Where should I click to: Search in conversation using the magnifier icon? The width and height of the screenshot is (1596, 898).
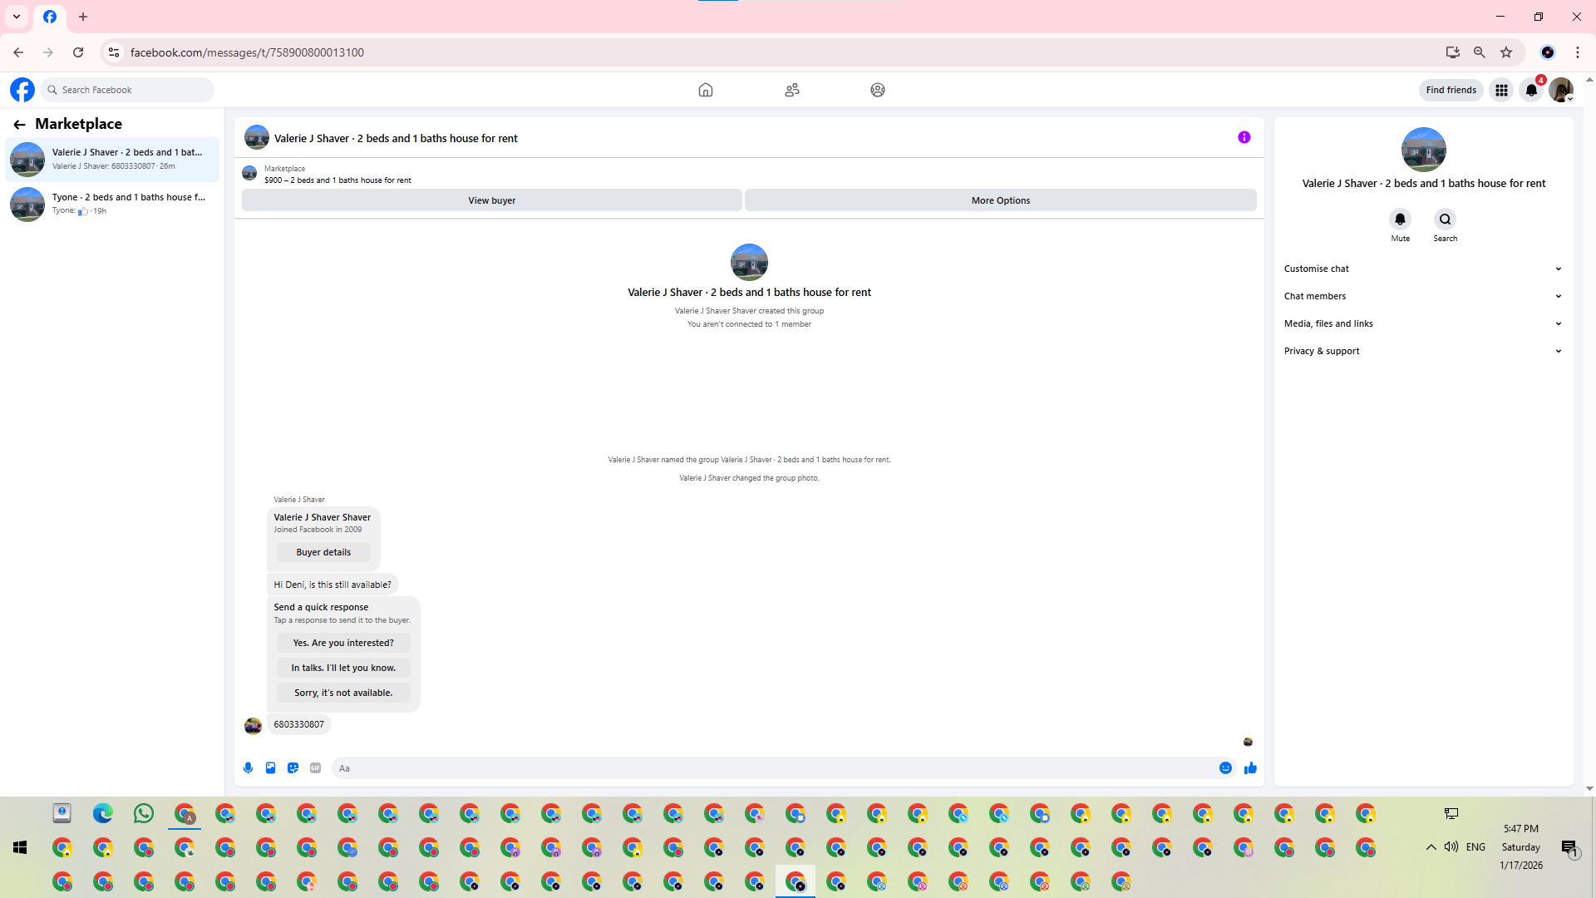click(x=1445, y=220)
